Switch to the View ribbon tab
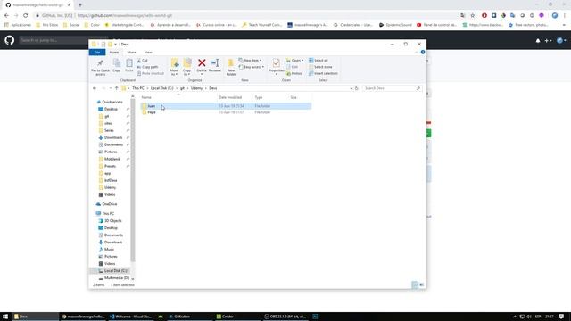 pyautogui.click(x=148, y=53)
